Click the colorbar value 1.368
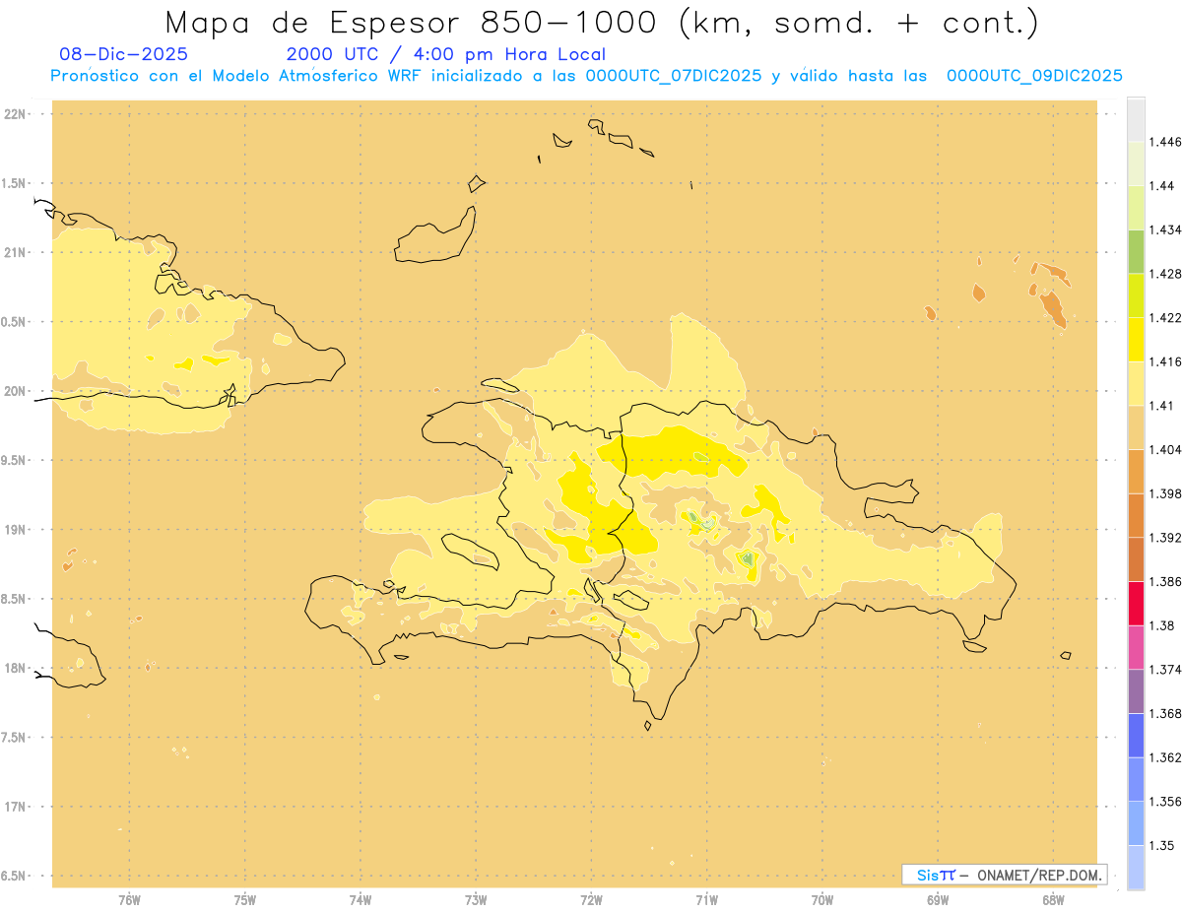Viewport: 1182px width, 913px height. coord(1167,713)
